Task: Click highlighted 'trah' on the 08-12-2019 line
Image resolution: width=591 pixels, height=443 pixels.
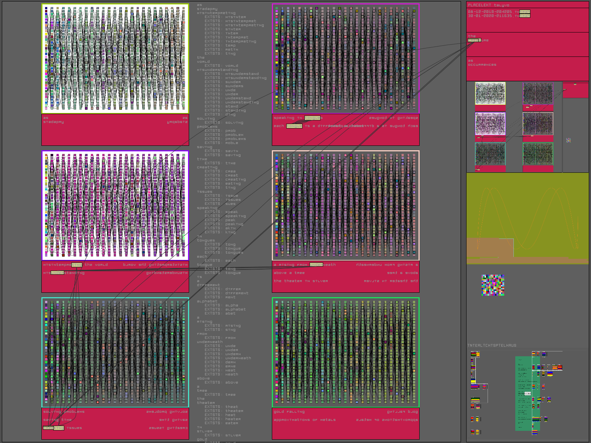Action: 525,12
